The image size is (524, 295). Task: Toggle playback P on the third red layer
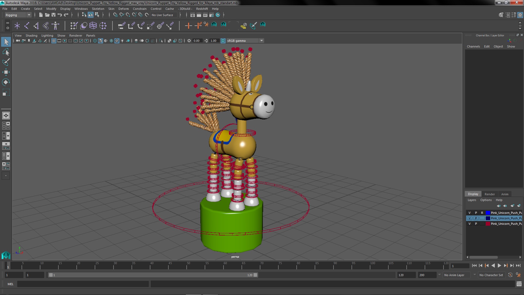tap(476, 224)
